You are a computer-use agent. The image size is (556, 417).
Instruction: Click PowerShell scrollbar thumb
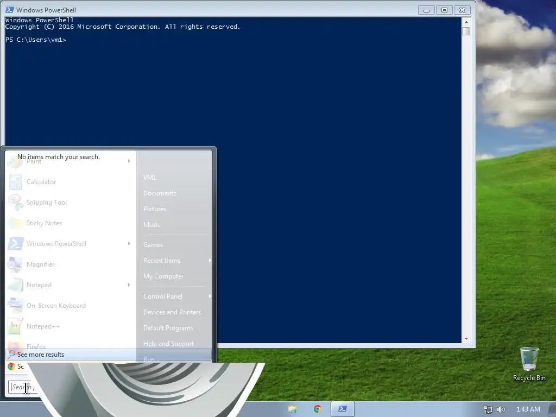pyautogui.click(x=466, y=31)
